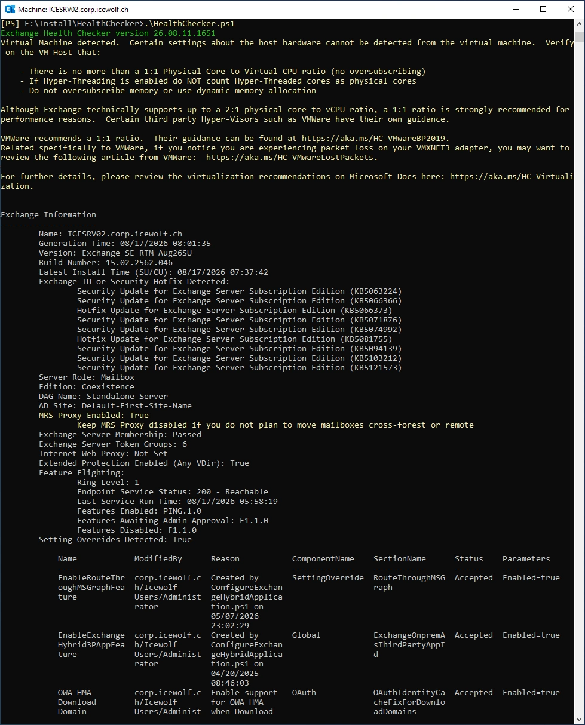Click 'Features Enabled: PING.1.0' line
Screen dimensions: 585x725
pos(139,511)
